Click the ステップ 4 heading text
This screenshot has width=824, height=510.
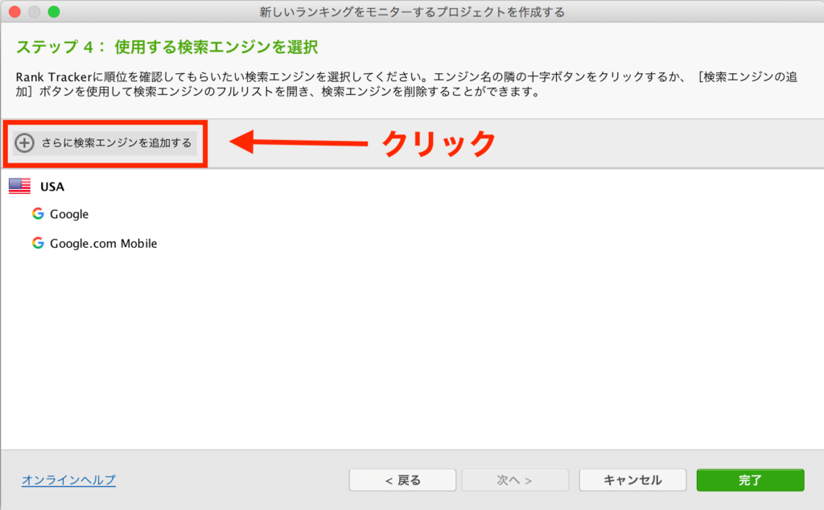167,47
